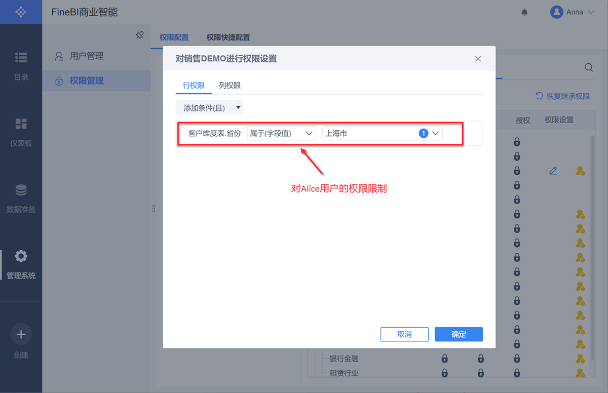Select the 租赁行业 tree row
Image resolution: width=608 pixels, height=393 pixels.
(x=344, y=373)
